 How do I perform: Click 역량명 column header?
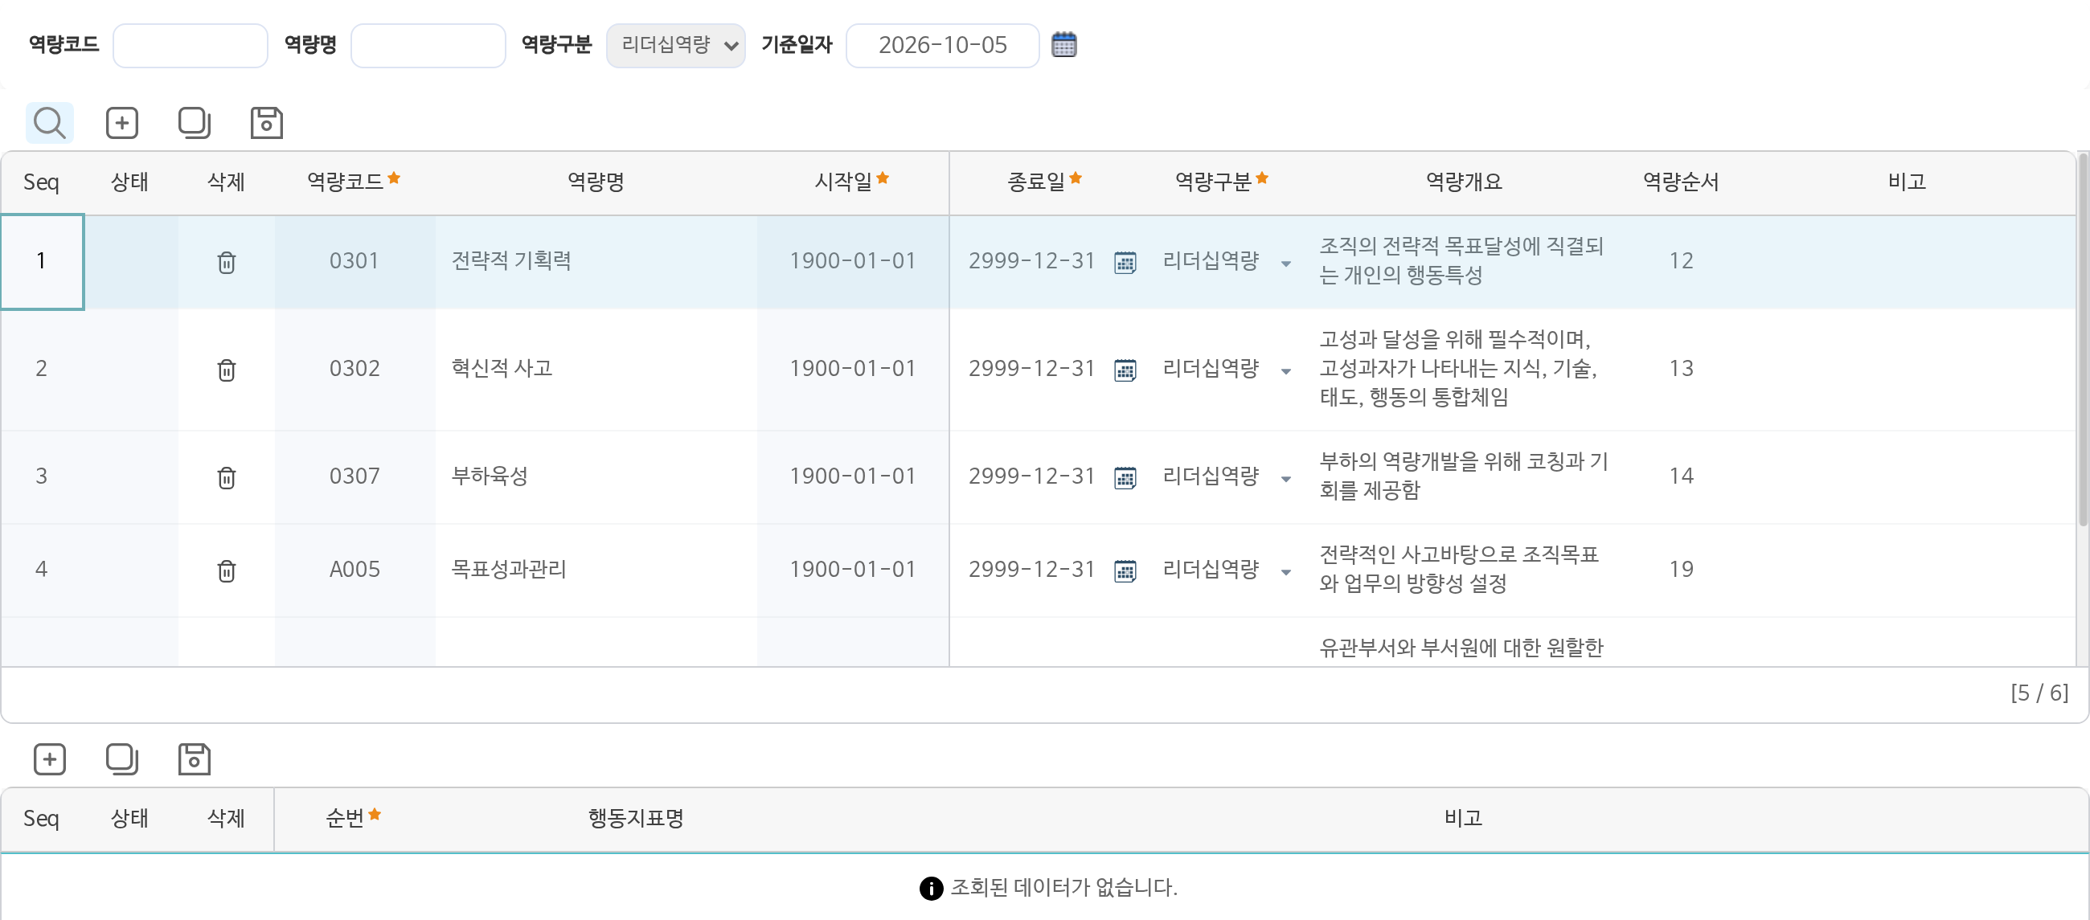(596, 182)
